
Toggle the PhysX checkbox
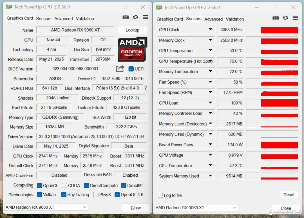[96, 194]
